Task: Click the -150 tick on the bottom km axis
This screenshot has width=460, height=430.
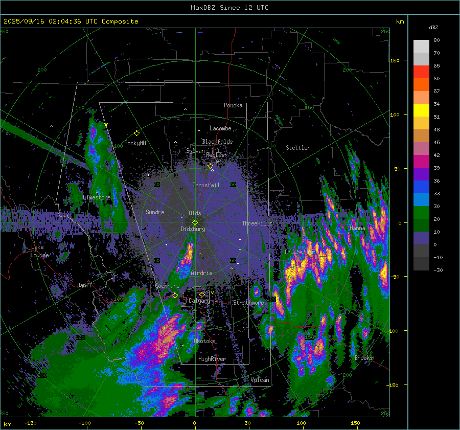Action: tap(30, 423)
